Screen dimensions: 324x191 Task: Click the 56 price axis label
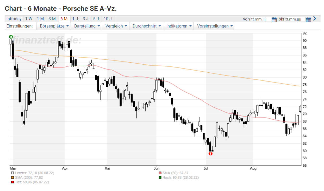point(304,165)
